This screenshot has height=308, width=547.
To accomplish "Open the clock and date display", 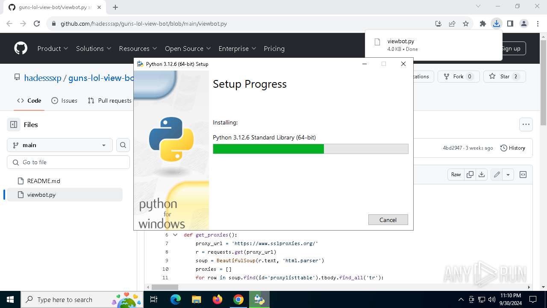I will 510,299.
